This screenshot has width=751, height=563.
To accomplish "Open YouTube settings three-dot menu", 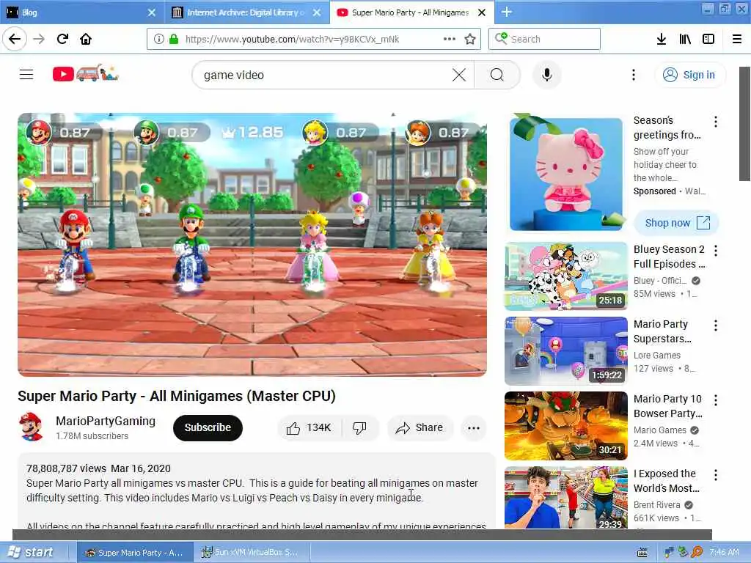I will 633,75.
